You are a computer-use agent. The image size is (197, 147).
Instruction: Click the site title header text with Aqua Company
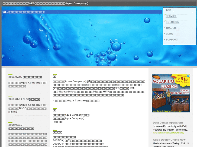pyautogui.click(x=46, y=4)
